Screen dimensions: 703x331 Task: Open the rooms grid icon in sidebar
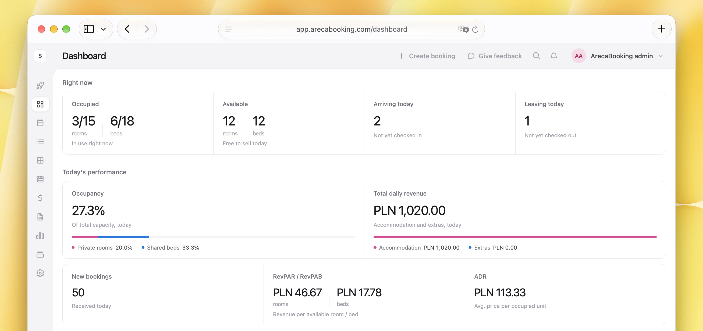pos(40,160)
